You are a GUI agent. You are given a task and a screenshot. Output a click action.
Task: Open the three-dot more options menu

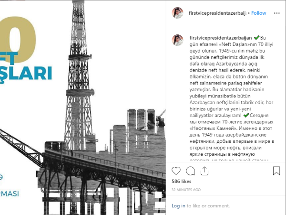pos(276,13)
